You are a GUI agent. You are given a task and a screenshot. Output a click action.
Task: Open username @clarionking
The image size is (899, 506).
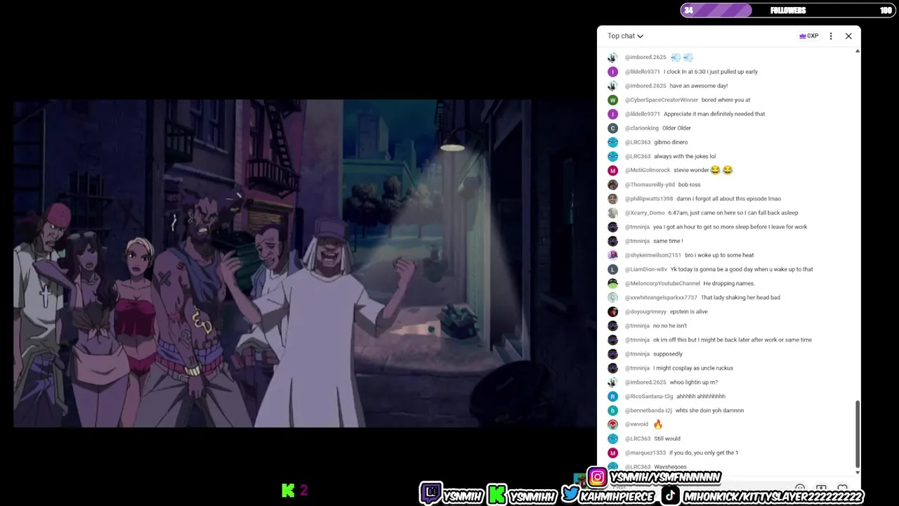point(642,128)
